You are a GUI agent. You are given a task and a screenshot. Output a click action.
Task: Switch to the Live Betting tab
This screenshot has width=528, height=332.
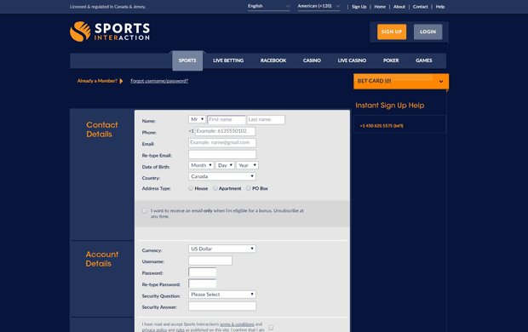point(228,60)
